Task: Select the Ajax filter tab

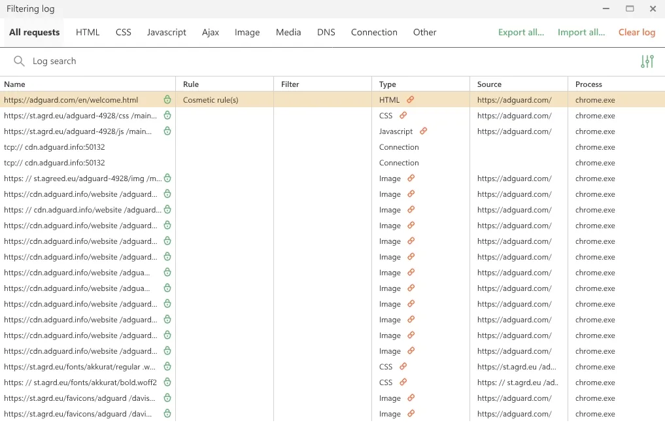Action: pos(211,33)
